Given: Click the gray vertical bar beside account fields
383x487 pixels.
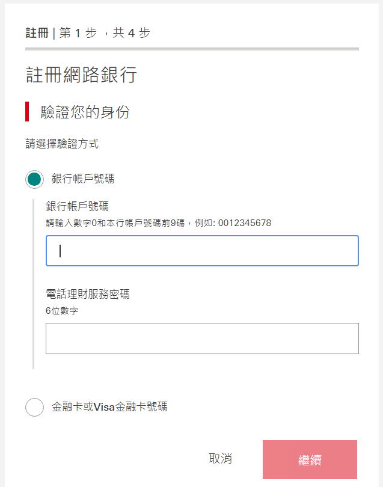Looking at the screenshot, I should tap(33, 284).
